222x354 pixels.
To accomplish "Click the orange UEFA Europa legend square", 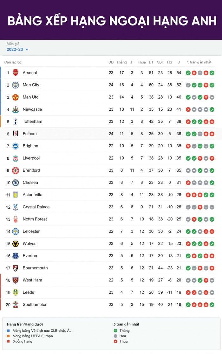I will pos(9,336).
